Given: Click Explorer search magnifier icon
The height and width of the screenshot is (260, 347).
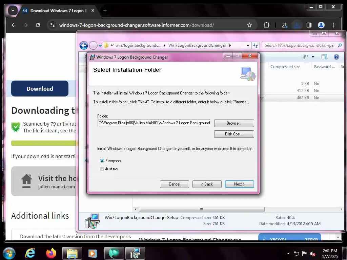Looking at the screenshot, I should 340,45.
